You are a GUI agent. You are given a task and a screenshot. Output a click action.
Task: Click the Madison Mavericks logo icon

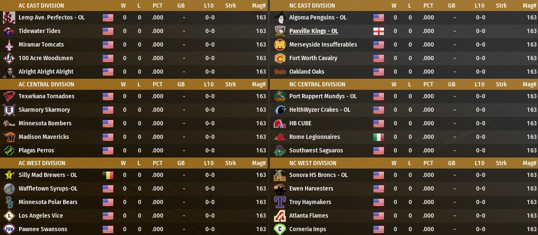tap(9, 137)
